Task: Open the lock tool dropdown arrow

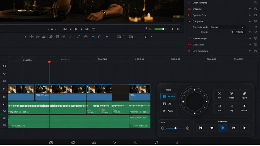Action: tap(111, 37)
